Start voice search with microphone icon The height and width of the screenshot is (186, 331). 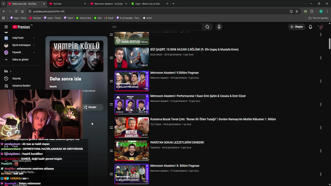[x=219, y=27]
